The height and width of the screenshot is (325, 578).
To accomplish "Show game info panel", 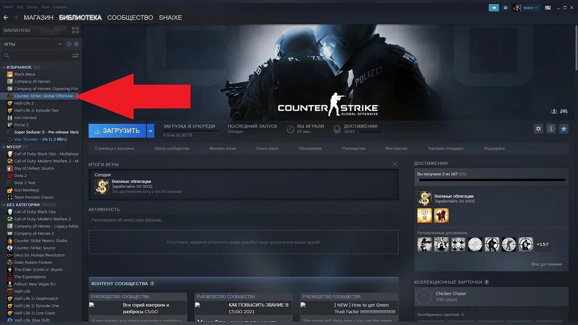I will point(551,129).
